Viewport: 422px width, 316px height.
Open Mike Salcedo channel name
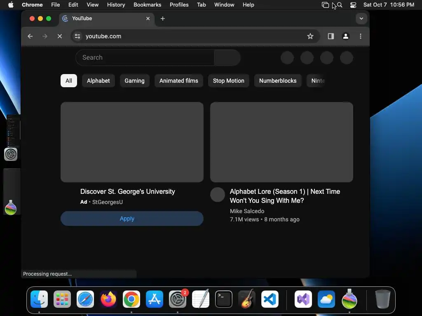(247, 211)
